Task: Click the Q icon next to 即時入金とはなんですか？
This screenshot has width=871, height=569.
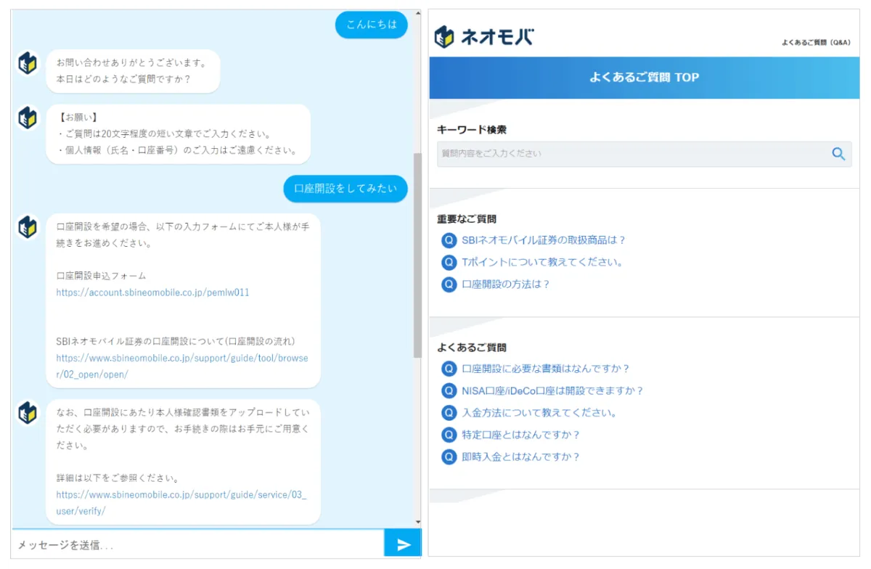Action: pos(448,457)
